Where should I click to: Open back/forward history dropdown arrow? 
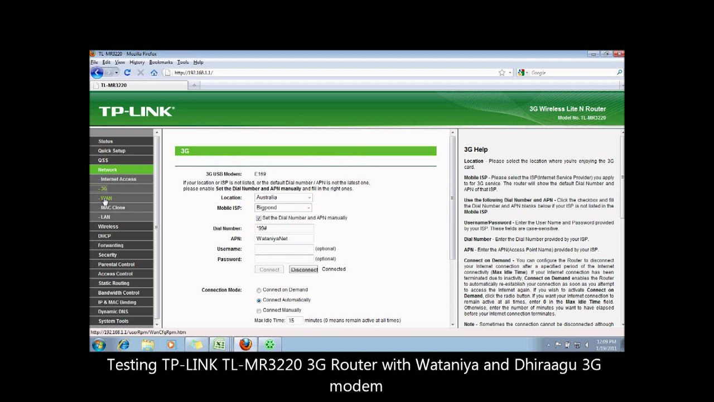(x=117, y=73)
